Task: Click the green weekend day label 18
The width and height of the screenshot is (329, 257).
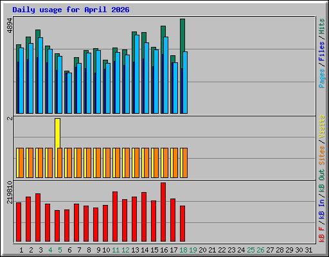Action: (183, 250)
